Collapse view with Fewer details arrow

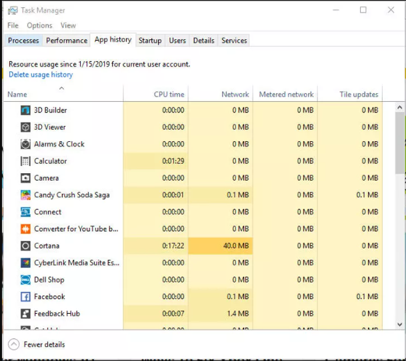(x=13, y=344)
